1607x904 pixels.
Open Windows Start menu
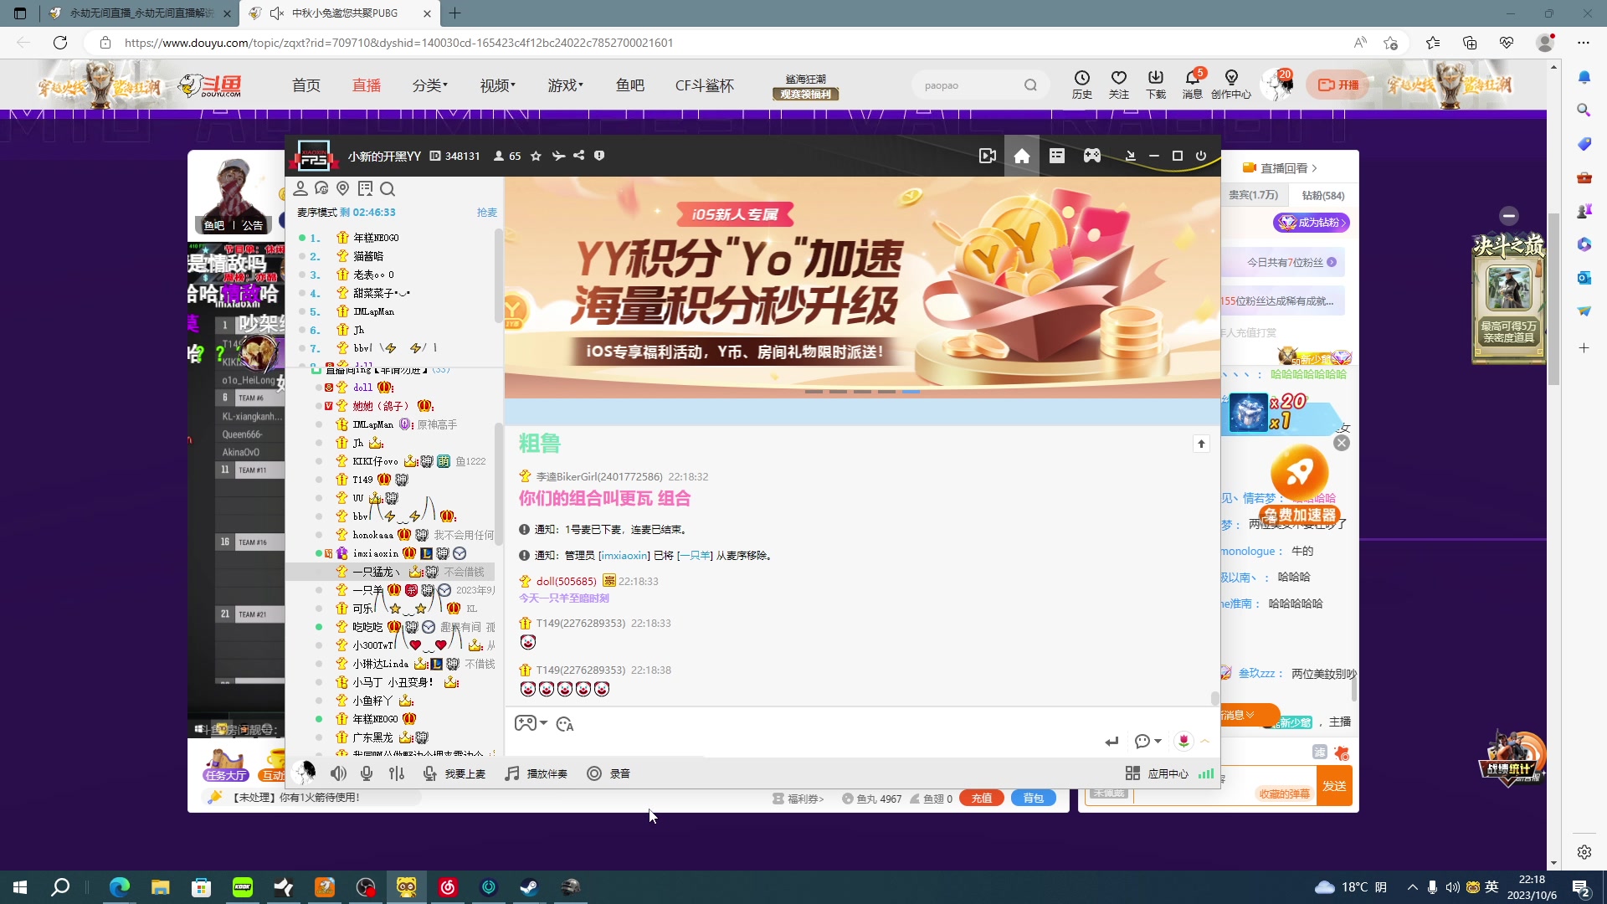[20, 887]
